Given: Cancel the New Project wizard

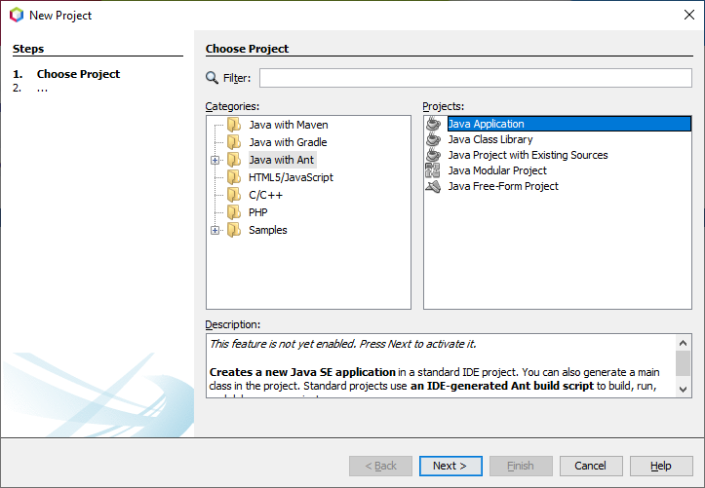Looking at the screenshot, I should pos(591,466).
